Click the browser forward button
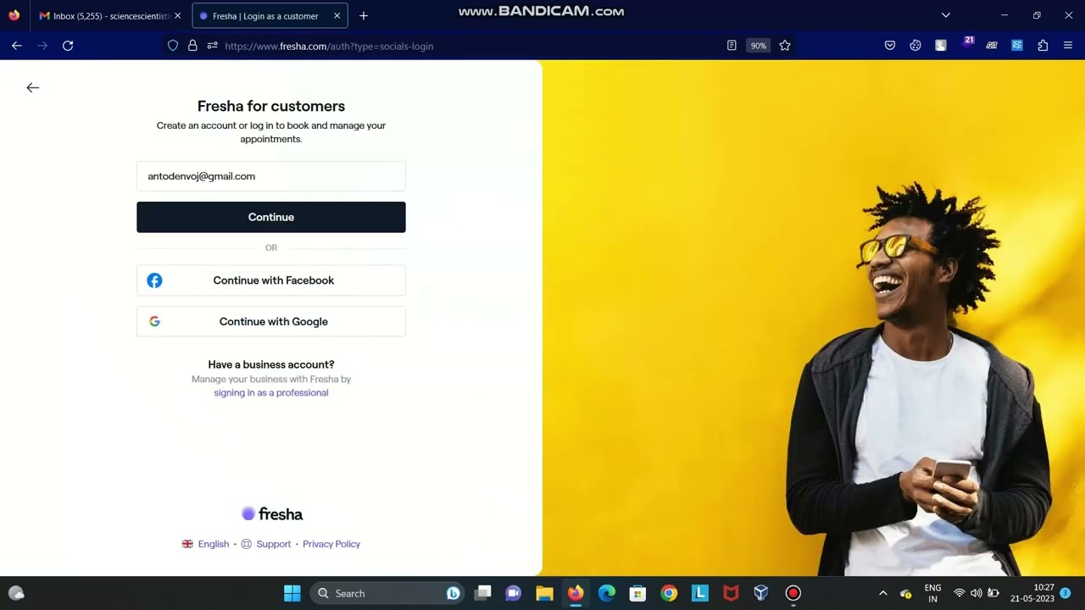This screenshot has height=610, width=1085. [x=42, y=46]
